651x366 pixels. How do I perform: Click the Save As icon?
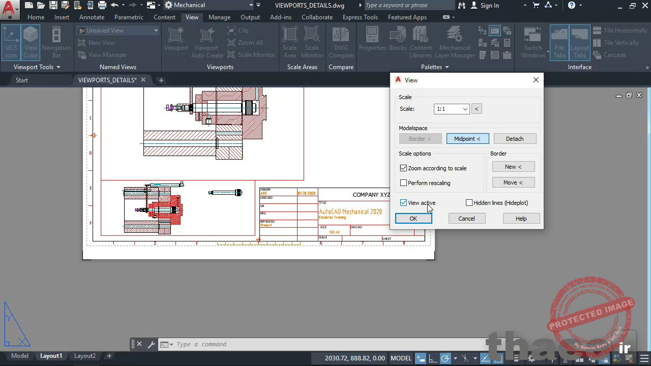66,6
